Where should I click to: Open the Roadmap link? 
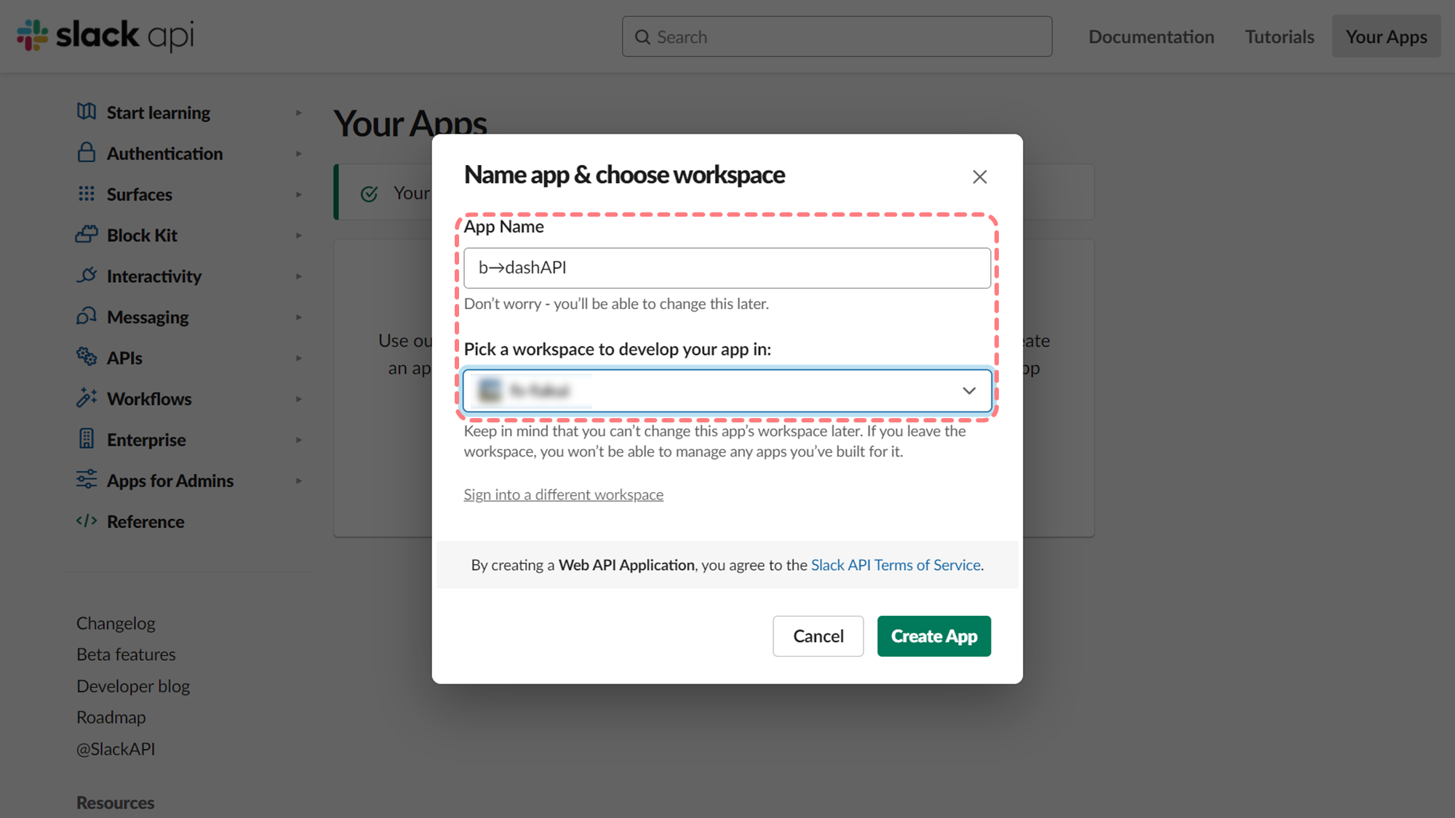tap(111, 717)
